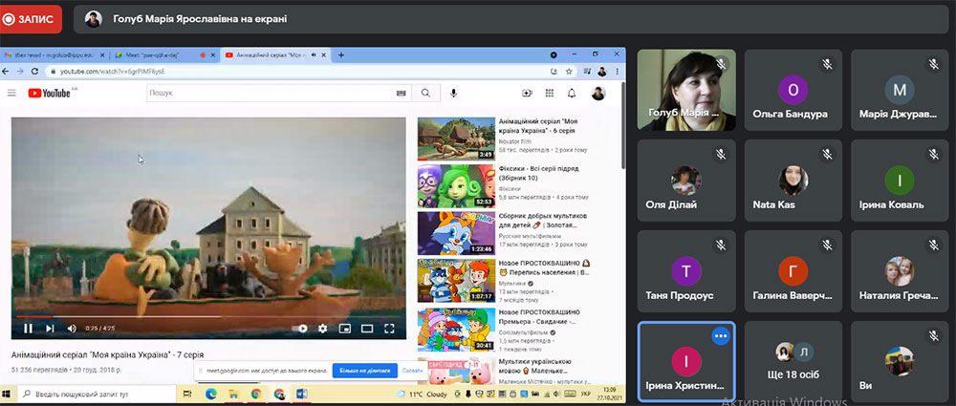The height and width of the screenshot is (406, 956).
Task: Open the ПРОСТОКВАШИНО Премьера - Свидание video
Action: pos(539,316)
